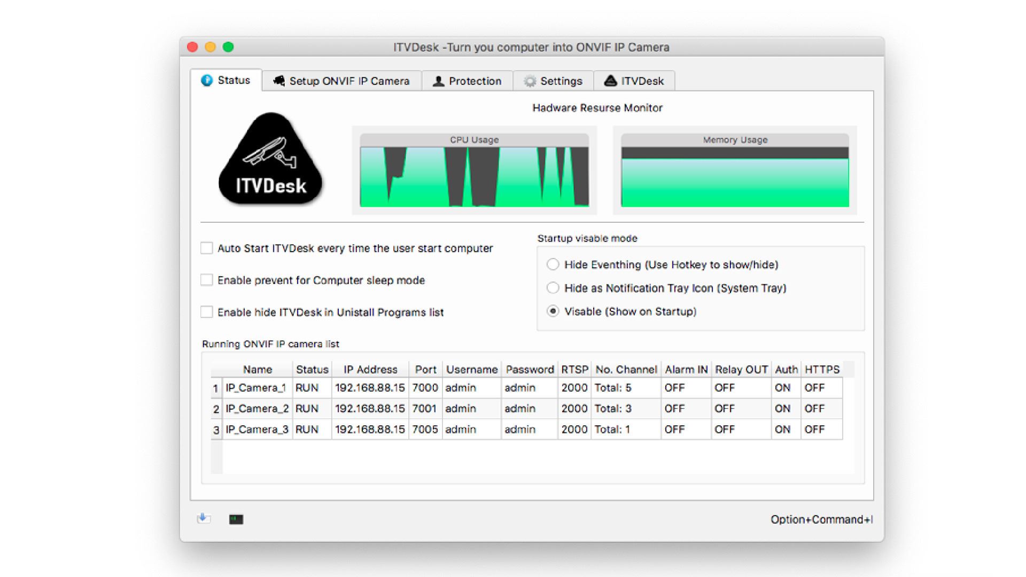Open the ITVDesk tab
This screenshot has height=577, width=1026.
(x=634, y=81)
